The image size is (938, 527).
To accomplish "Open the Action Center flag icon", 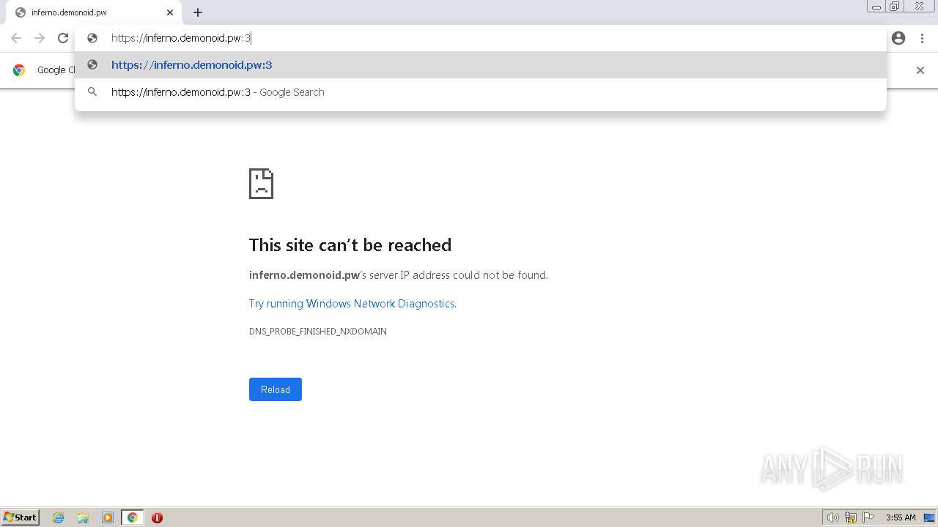I will point(868,517).
